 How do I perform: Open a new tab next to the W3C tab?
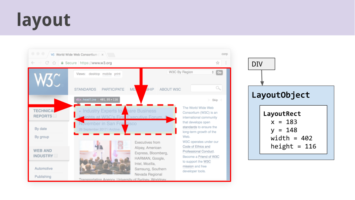click(111, 55)
